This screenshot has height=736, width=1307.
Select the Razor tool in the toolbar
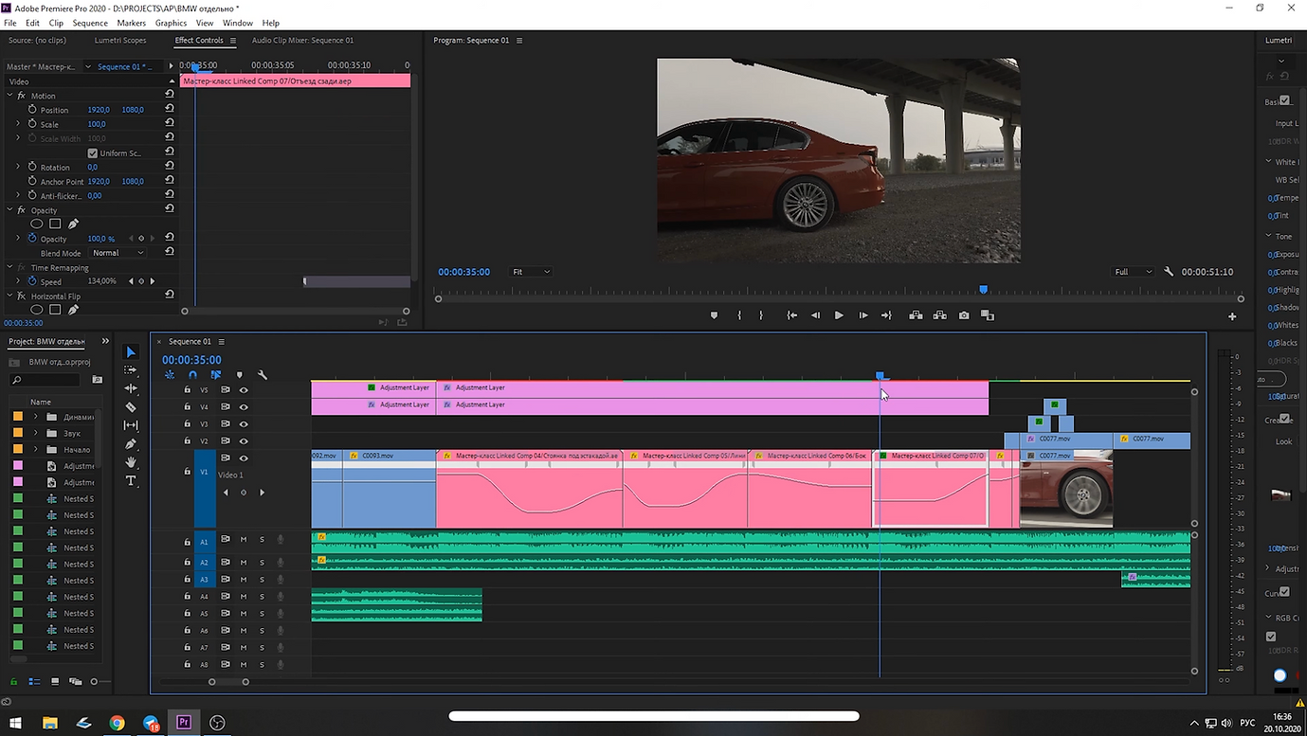point(131,407)
